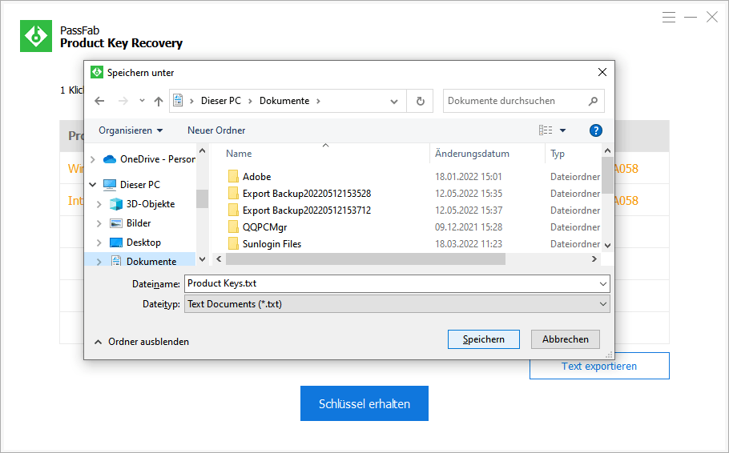729x453 pixels.
Task: Sort by the Typ column header
Action: 558,154
